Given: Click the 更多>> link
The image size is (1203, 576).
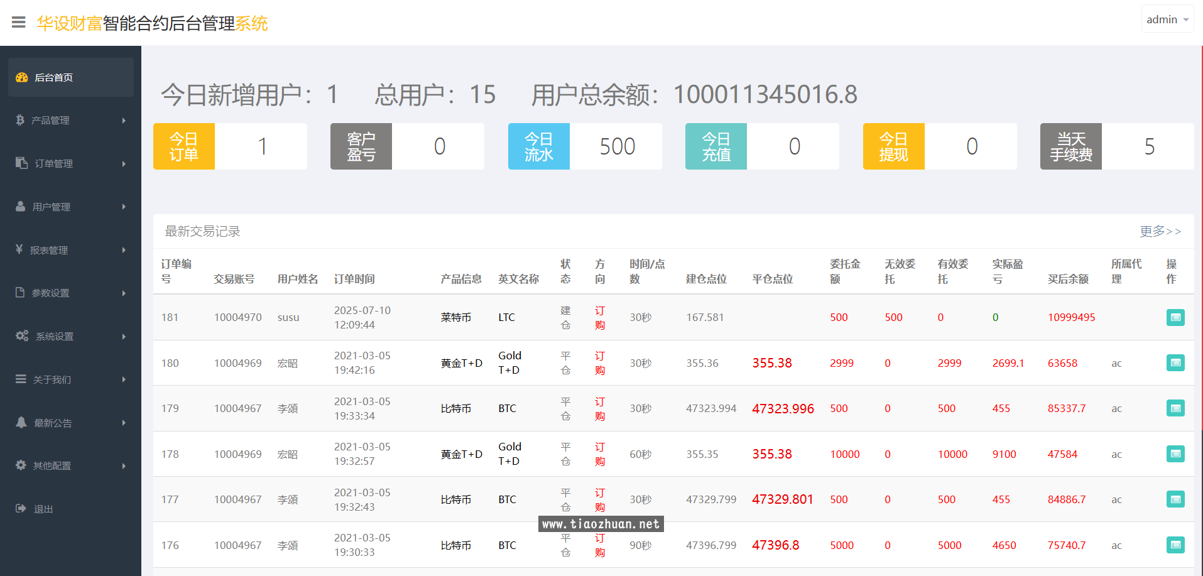Looking at the screenshot, I should tap(1160, 231).
